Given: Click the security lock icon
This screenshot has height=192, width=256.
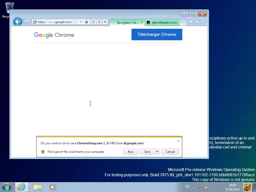Looking at the screenshot, I should (x=86, y=22).
